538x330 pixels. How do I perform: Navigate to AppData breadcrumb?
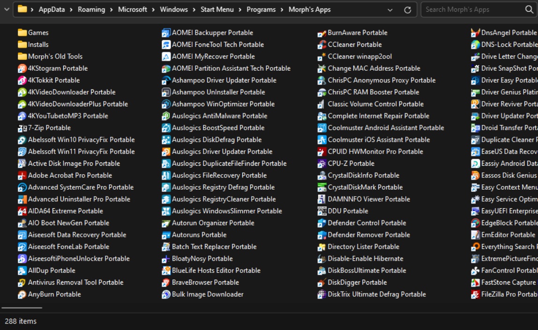click(52, 9)
